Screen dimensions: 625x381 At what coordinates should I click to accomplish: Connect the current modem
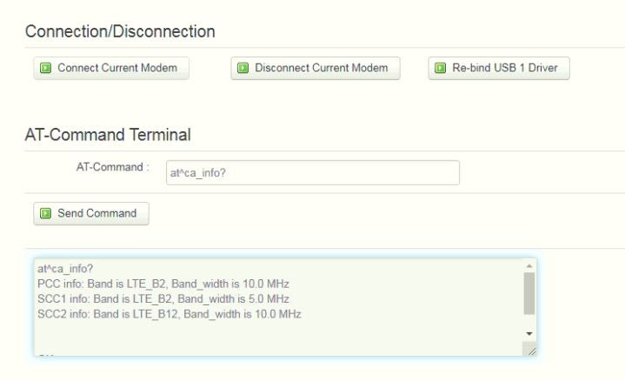tap(111, 68)
